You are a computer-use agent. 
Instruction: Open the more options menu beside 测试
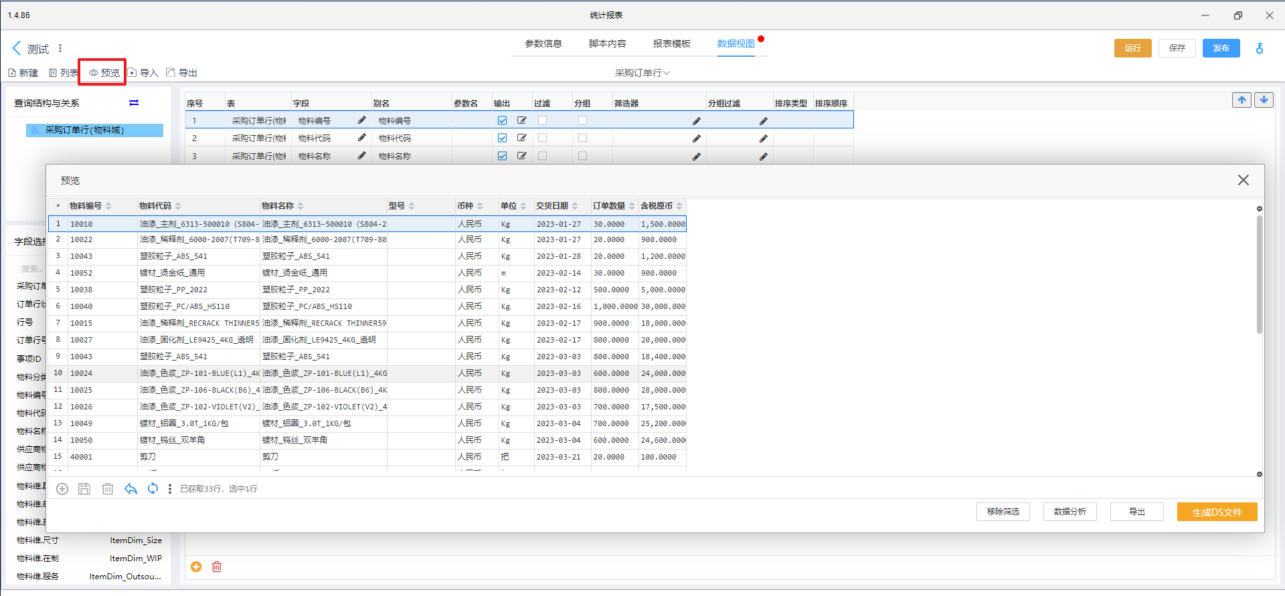tap(60, 48)
